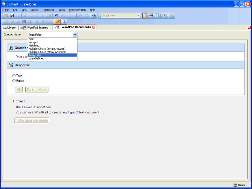Open the Document menu
The height and width of the screenshot is (189, 252).
[x=48, y=10]
